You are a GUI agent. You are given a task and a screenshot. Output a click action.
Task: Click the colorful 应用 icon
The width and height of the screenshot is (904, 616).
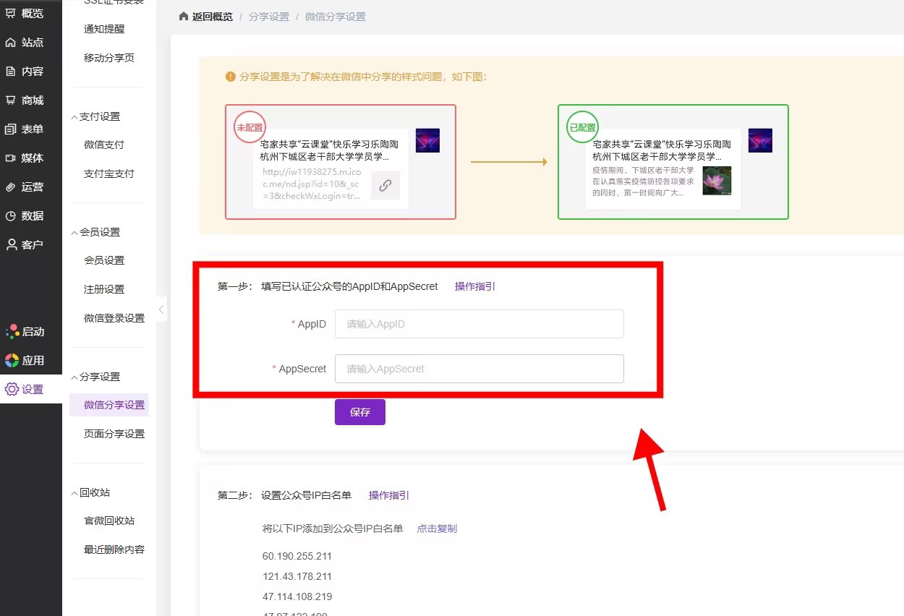click(x=12, y=361)
